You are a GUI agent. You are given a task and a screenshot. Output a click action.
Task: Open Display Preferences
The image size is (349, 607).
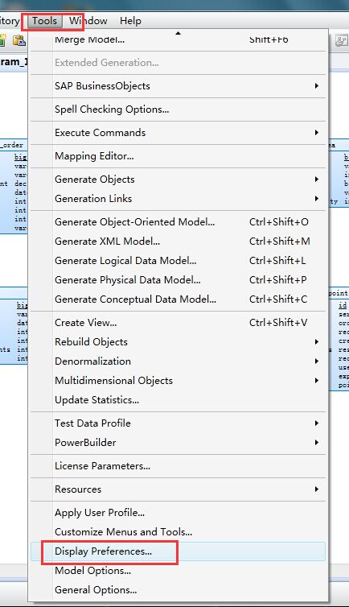[x=178, y=551]
